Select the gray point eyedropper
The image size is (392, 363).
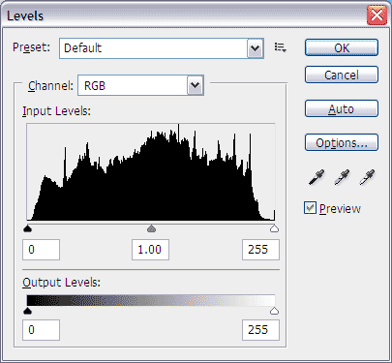click(x=342, y=177)
